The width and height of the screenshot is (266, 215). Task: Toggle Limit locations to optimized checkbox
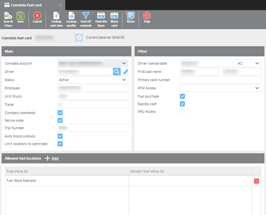click(x=60, y=144)
